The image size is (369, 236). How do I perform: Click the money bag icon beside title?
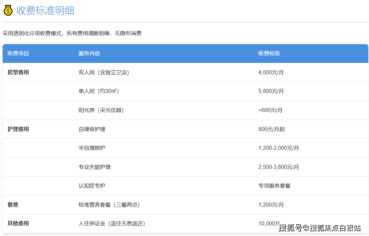pos(8,10)
